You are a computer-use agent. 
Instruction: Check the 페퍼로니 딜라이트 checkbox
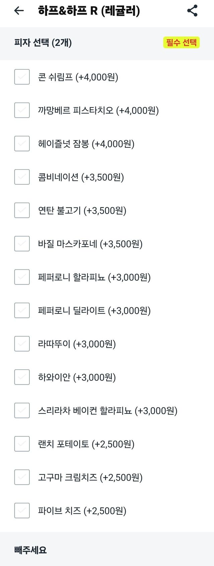pyautogui.click(x=22, y=310)
